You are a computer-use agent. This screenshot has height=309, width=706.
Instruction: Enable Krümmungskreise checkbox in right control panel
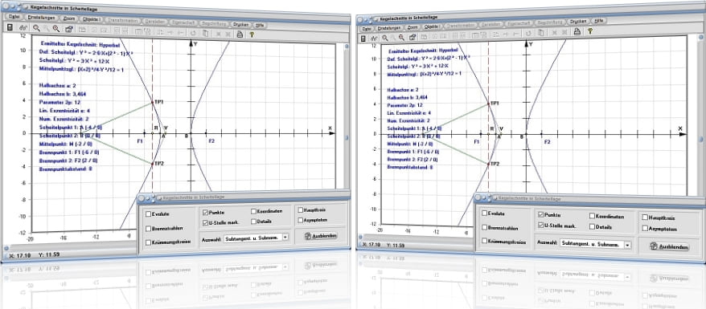coord(485,241)
